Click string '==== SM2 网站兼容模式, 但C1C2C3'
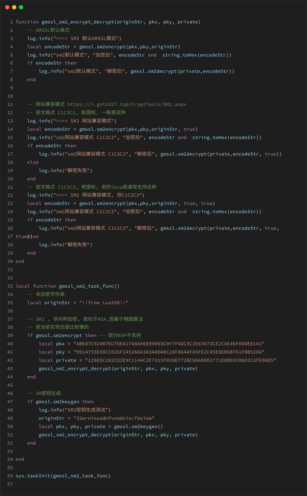 pos(98,195)
